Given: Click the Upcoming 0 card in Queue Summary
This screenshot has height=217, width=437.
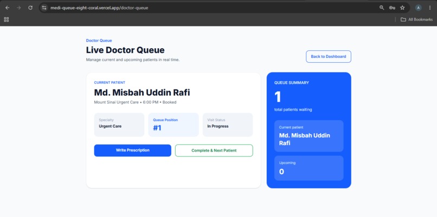Looking at the screenshot, I should pos(309,168).
